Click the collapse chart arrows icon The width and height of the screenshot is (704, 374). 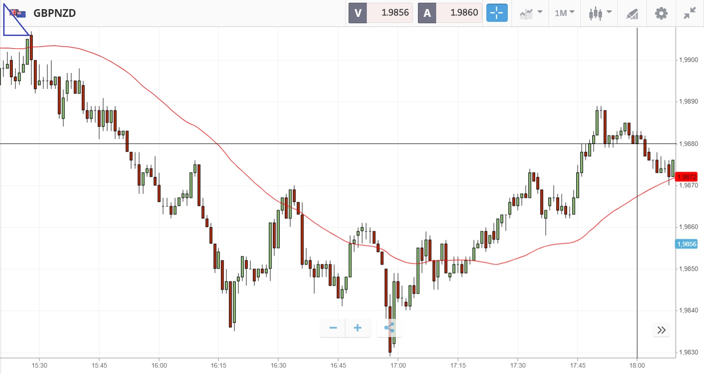[689, 13]
